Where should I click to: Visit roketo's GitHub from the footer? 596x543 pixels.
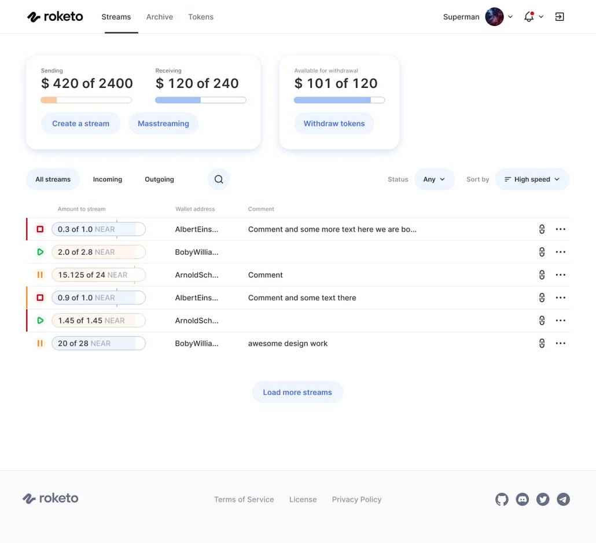point(501,499)
